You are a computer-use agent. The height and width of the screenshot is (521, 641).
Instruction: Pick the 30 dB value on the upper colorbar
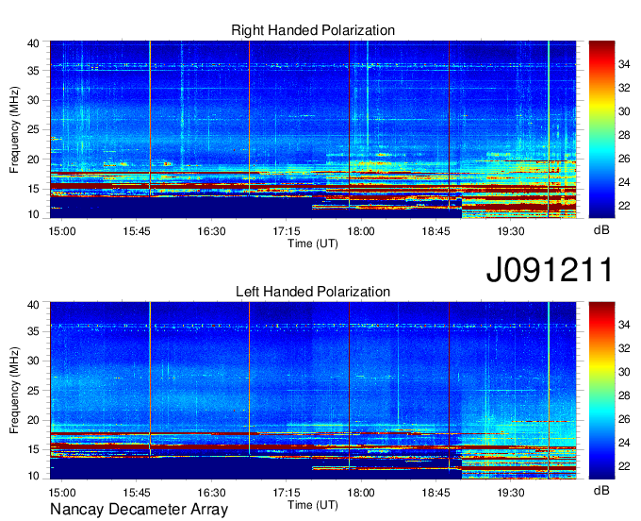tap(624, 111)
